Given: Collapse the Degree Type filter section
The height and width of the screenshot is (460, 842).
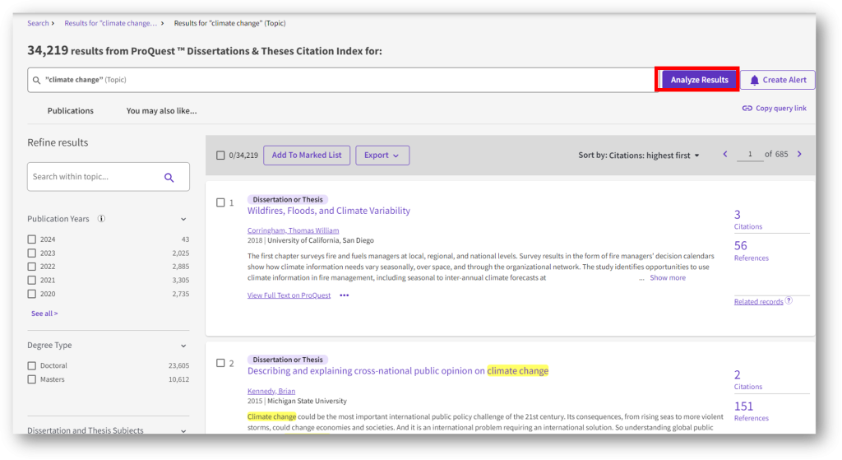Looking at the screenshot, I should point(183,346).
